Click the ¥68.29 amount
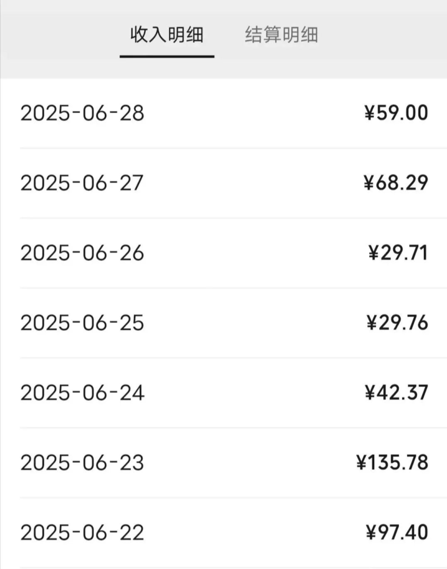Screen dimensions: 447x569 coord(396,183)
